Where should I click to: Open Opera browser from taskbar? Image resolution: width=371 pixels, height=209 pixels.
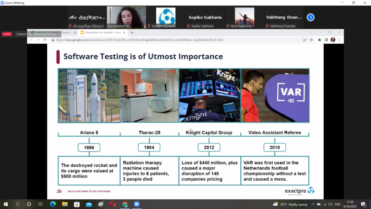click(113, 204)
